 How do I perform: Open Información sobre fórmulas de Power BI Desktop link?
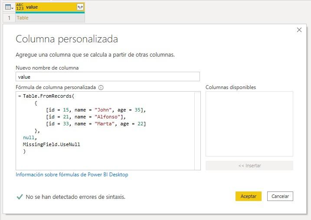(72, 175)
